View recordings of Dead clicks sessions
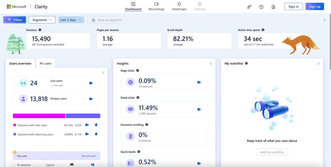Viewport: 331px width, 167px height. pyautogui.click(x=199, y=109)
